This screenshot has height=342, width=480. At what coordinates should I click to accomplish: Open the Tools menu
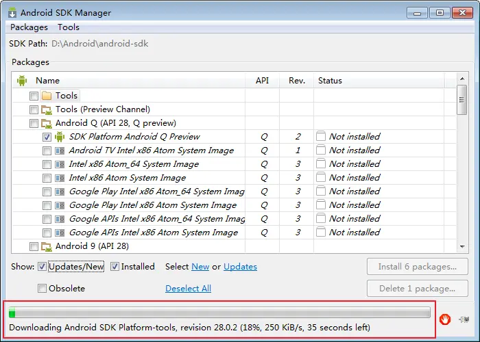[x=69, y=27]
